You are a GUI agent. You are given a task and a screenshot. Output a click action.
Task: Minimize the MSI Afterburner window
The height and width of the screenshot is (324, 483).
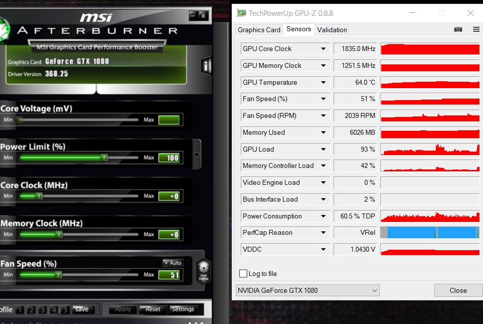193,15
